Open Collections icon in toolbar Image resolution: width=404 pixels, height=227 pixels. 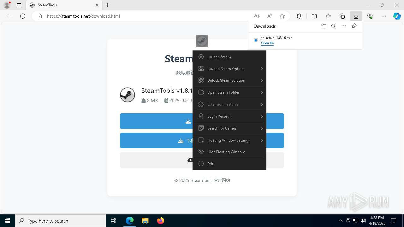click(x=342, y=16)
